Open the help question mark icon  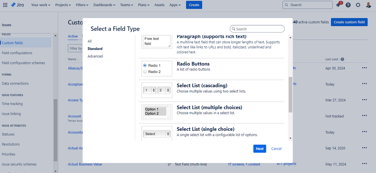(348, 5)
